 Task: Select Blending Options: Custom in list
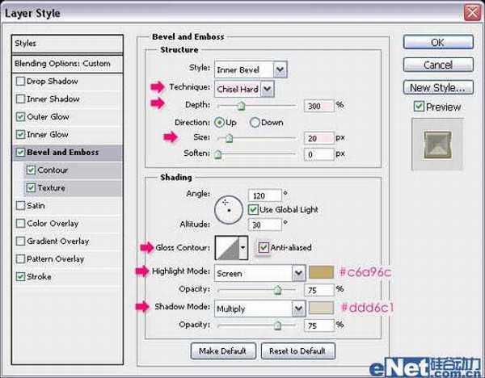click(x=62, y=64)
